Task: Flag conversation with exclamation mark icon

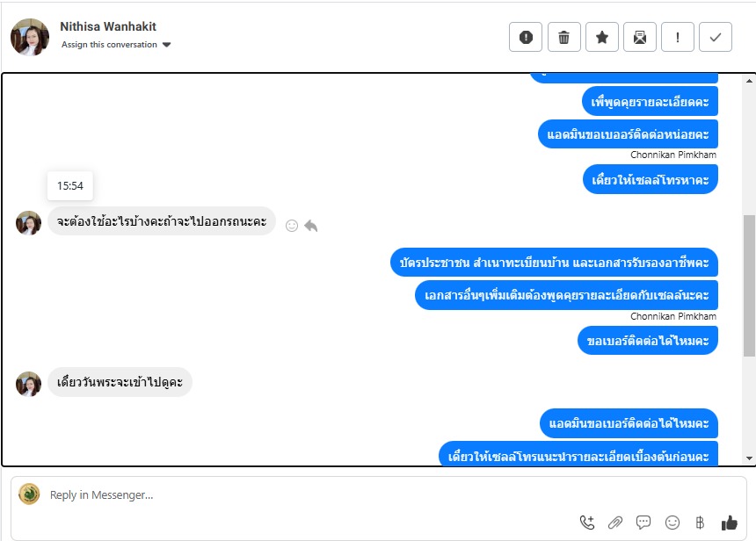Action: (678, 37)
